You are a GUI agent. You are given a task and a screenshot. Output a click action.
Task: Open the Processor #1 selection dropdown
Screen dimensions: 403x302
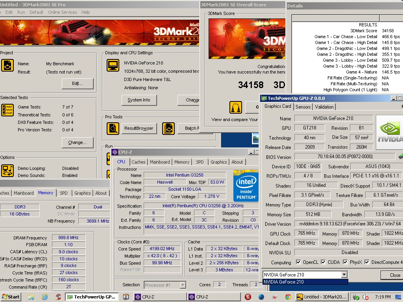(x=183, y=285)
